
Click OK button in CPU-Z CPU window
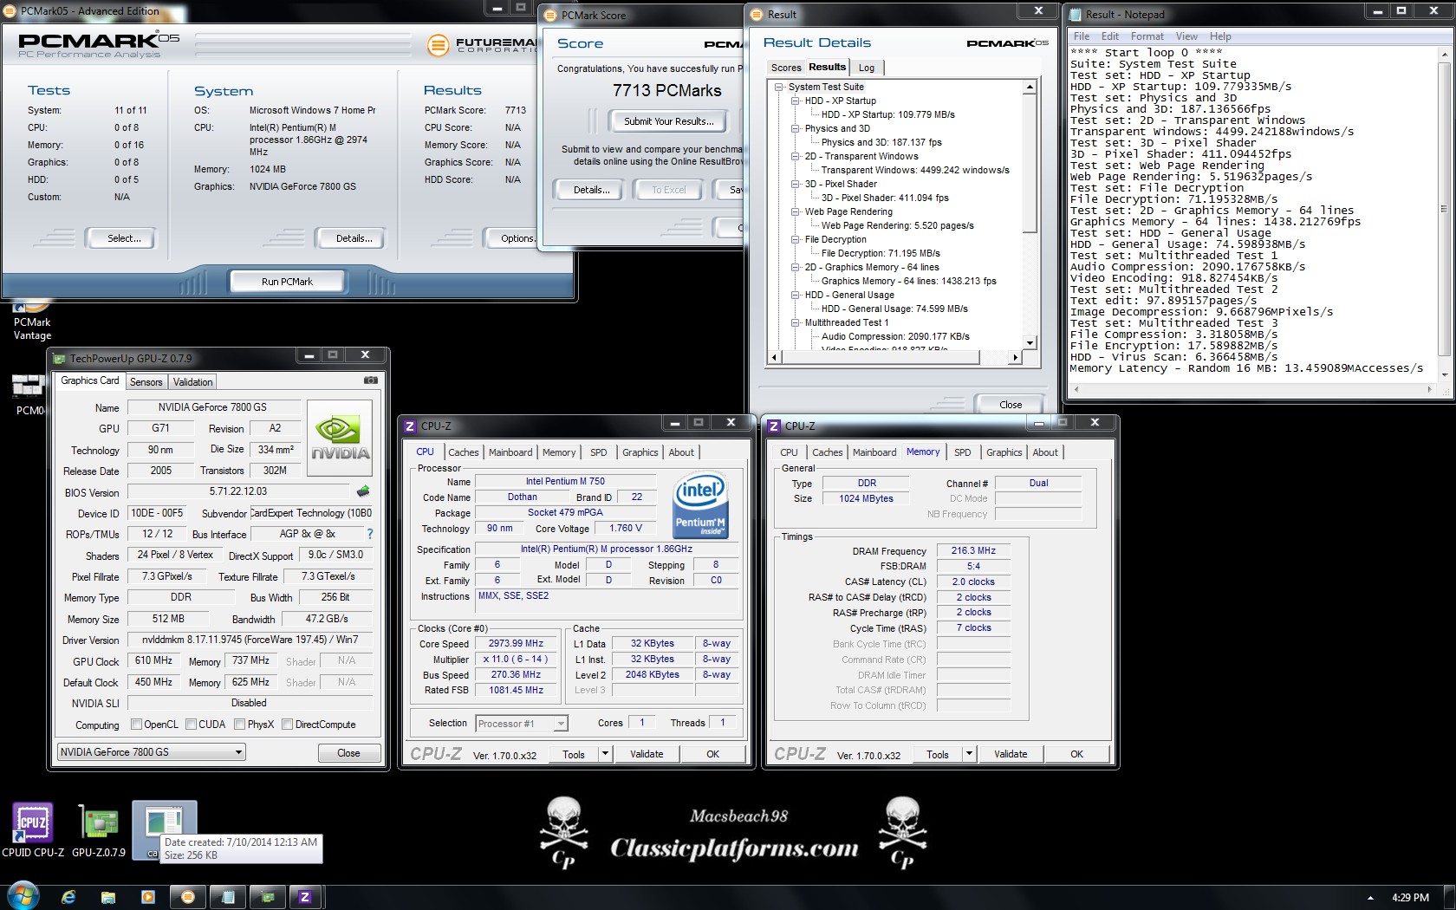pyautogui.click(x=712, y=754)
